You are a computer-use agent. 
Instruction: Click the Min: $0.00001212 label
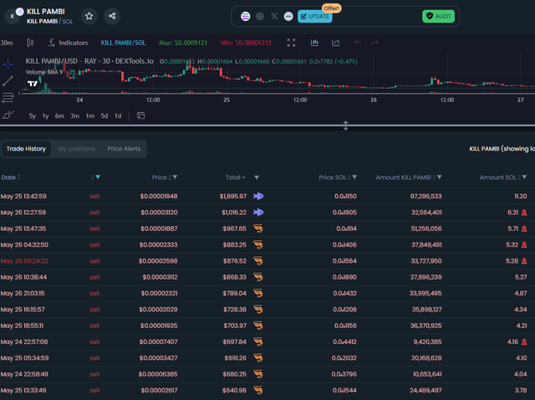[x=246, y=43]
